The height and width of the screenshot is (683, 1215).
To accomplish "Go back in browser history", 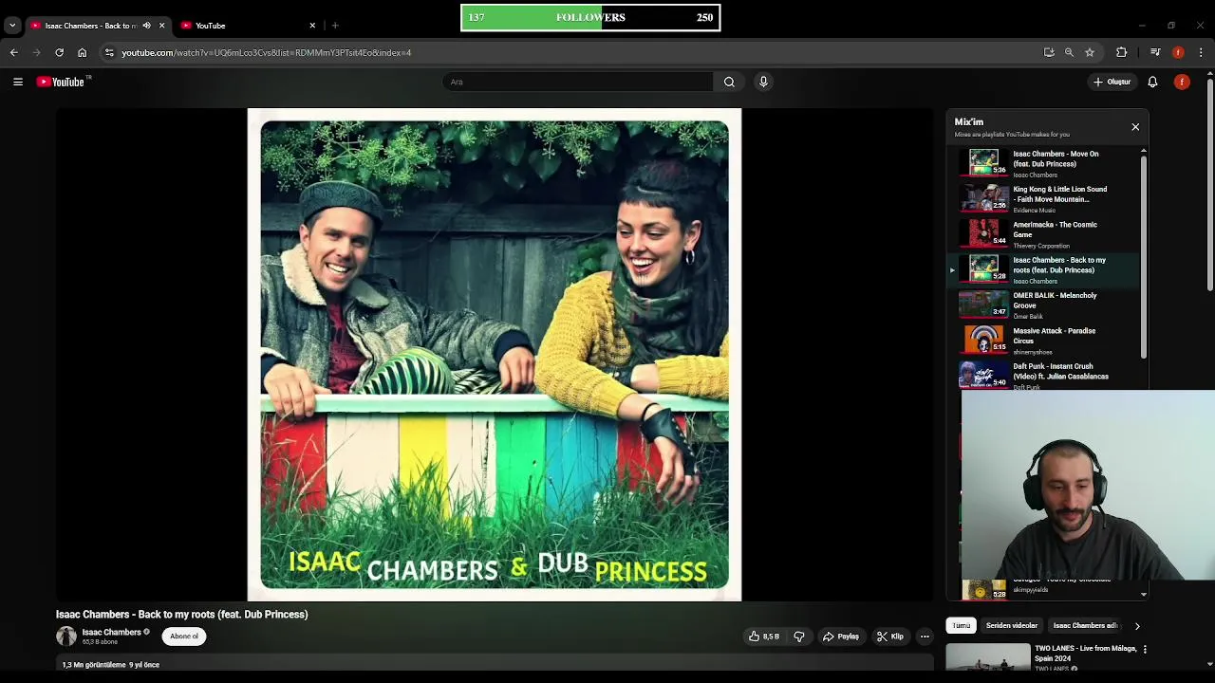I will click(14, 52).
